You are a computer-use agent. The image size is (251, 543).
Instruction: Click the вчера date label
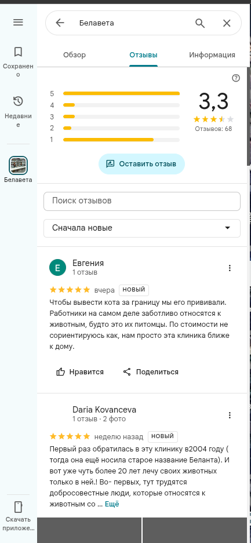pyautogui.click(x=104, y=290)
